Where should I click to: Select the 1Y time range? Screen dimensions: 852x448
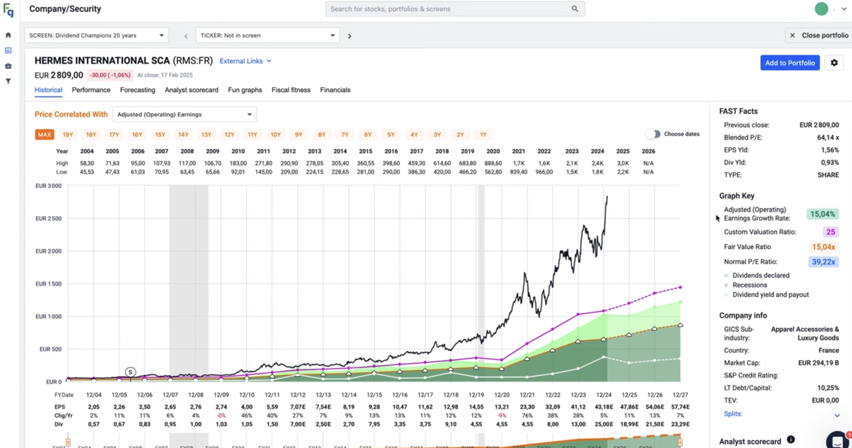click(x=483, y=135)
